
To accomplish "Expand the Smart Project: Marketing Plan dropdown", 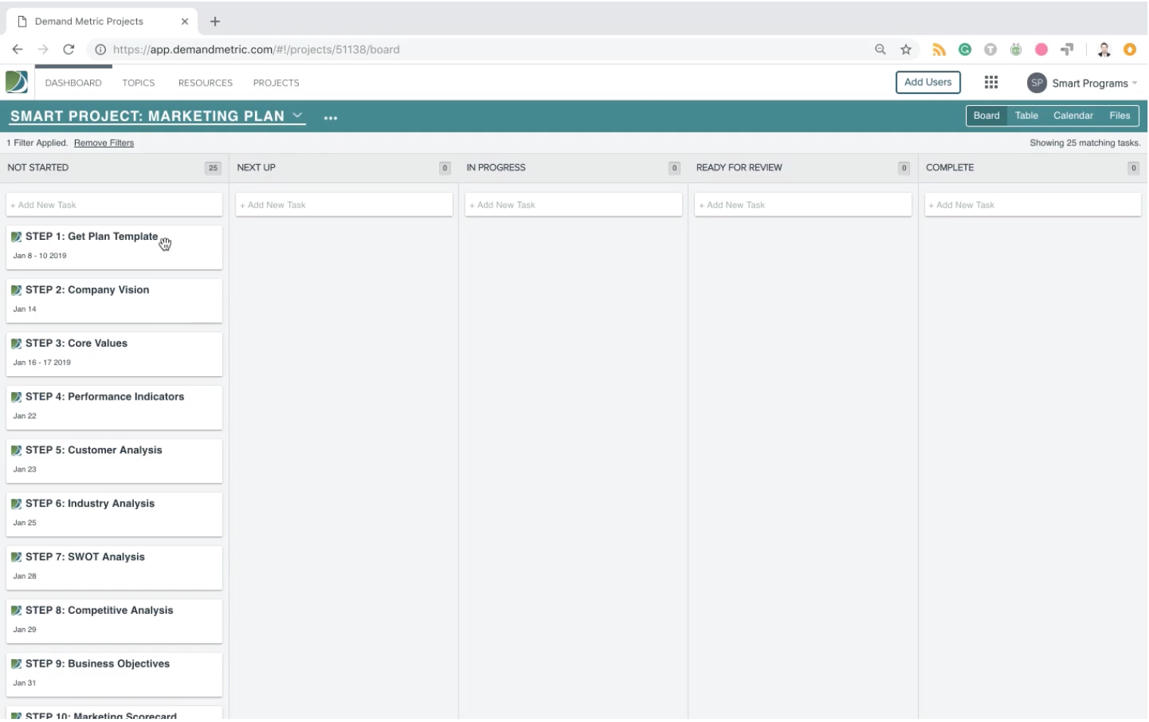I will pos(297,115).
